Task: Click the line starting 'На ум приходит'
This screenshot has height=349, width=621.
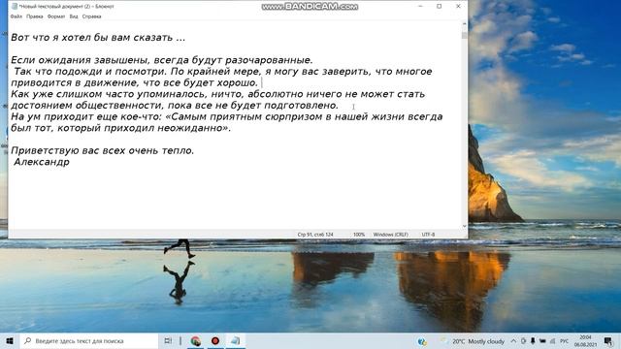Action: [x=226, y=116]
